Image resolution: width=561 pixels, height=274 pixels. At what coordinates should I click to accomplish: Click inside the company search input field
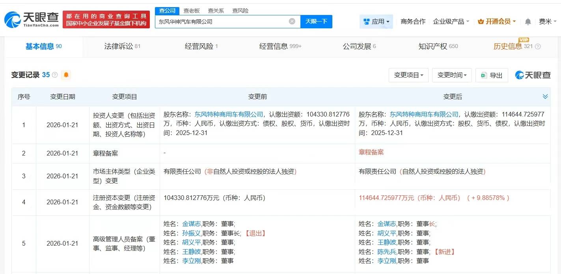coord(221,22)
